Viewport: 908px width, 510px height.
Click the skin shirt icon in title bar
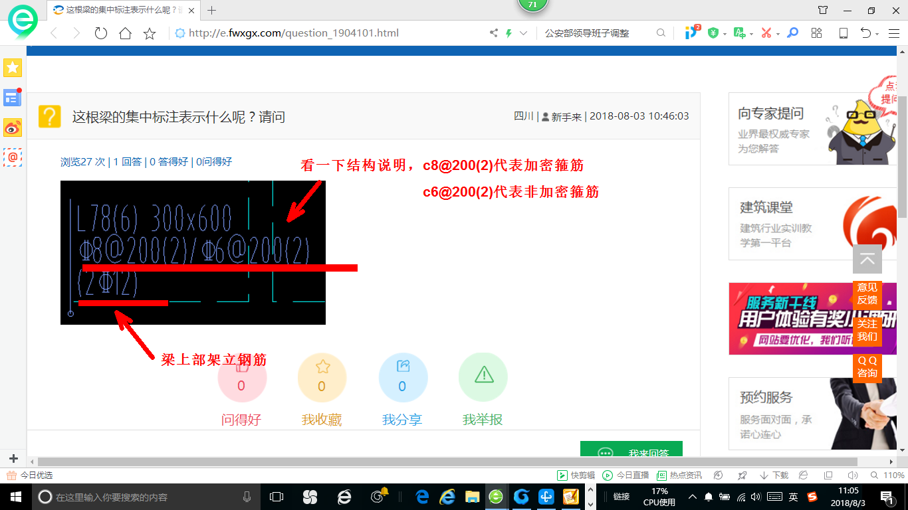[823, 10]
